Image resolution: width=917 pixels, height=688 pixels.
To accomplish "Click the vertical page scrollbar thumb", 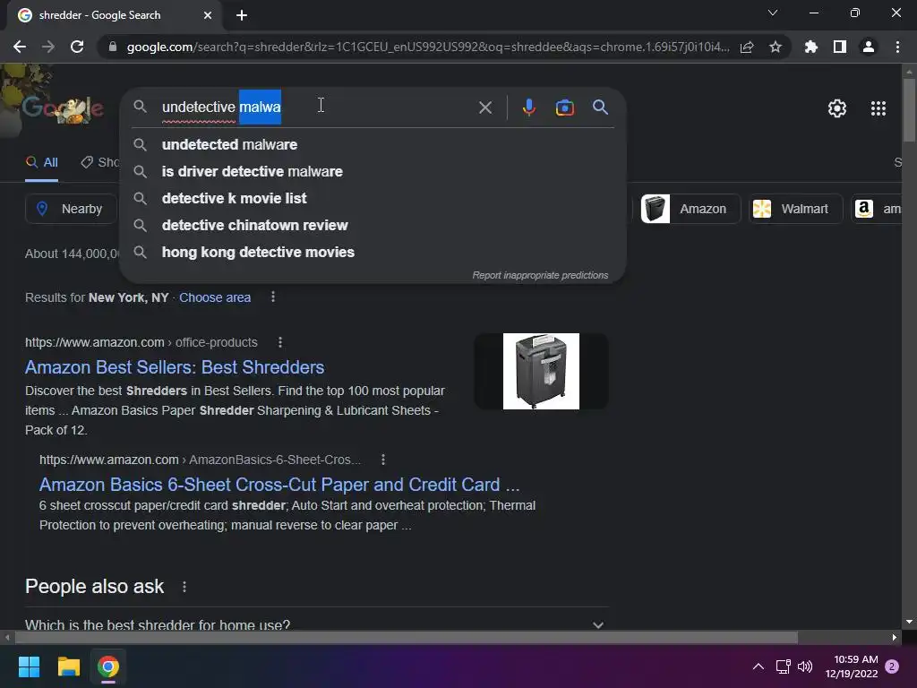I will tap(909, 110).
